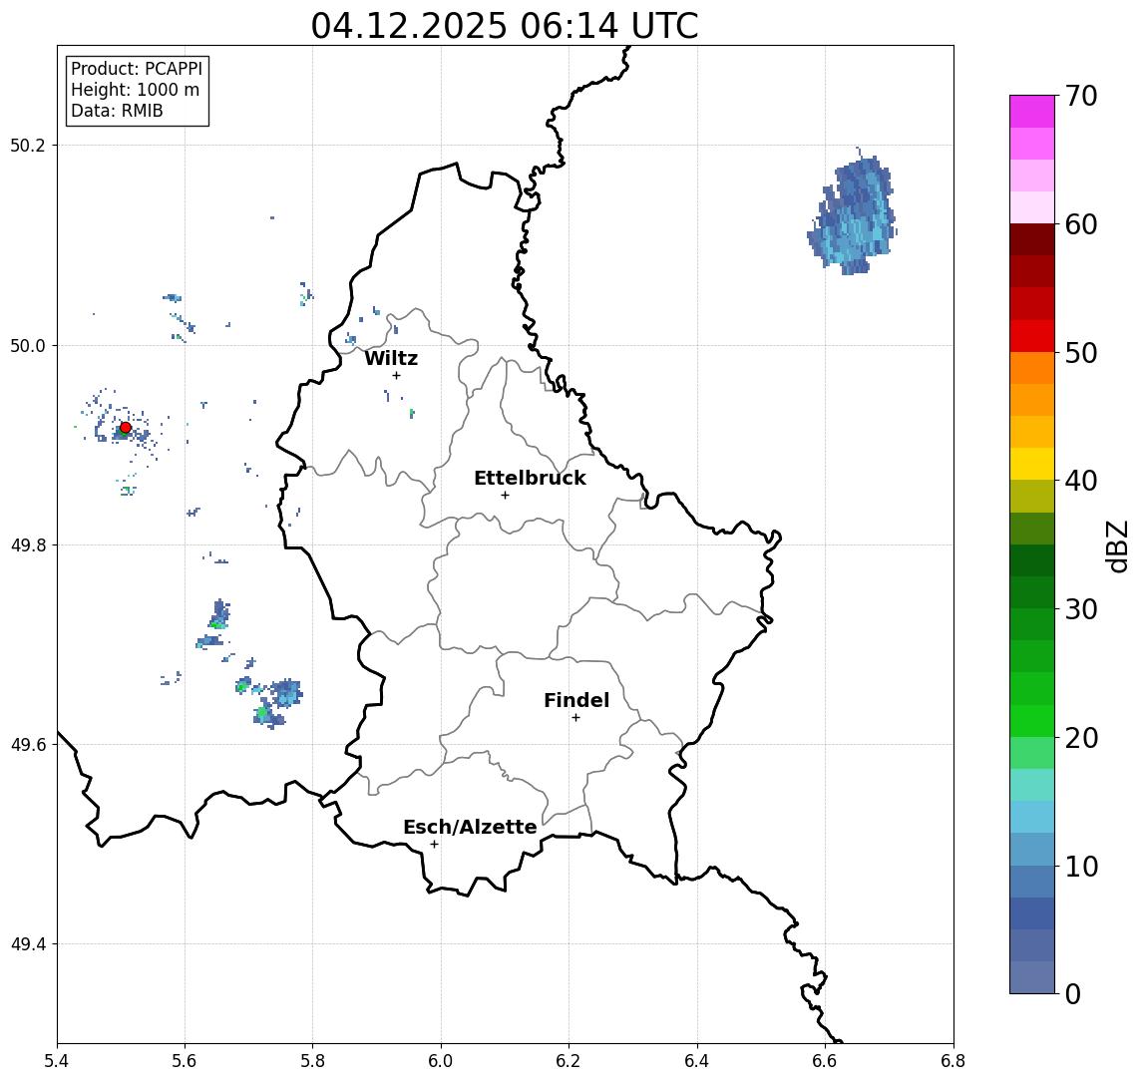Click the plus marker below Esch/Alzette
The width and height of the screenshot is (1142, 1081).
[x=434, y=845]
